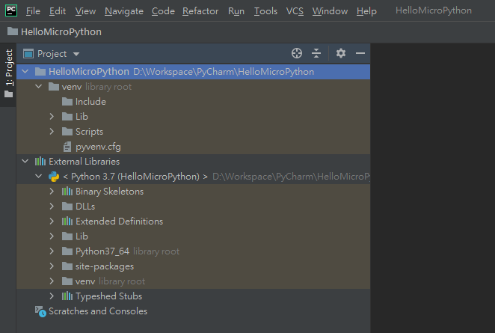Toggle the 1: Project side tool window tab
Image resolution: width=495 pixels, height=333 pixels.
point(8,74)
